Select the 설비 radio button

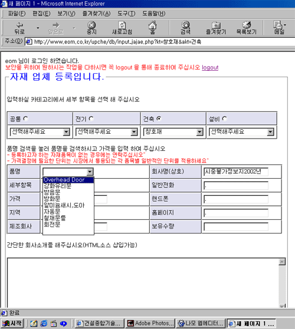(x=224, y=119)
